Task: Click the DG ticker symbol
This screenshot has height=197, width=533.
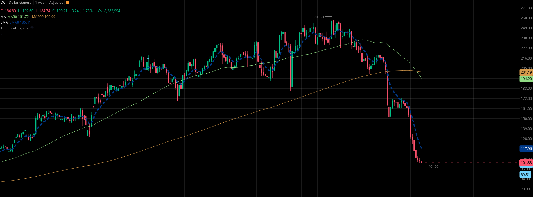Action: pos(3,3)
